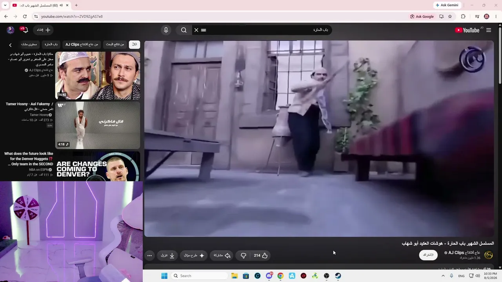Click the Ask Google lens button

point(422,16)
